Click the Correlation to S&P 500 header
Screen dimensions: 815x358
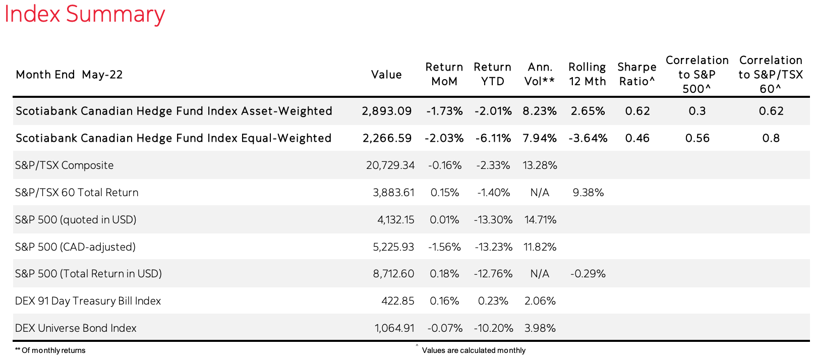tap(697, 75)
